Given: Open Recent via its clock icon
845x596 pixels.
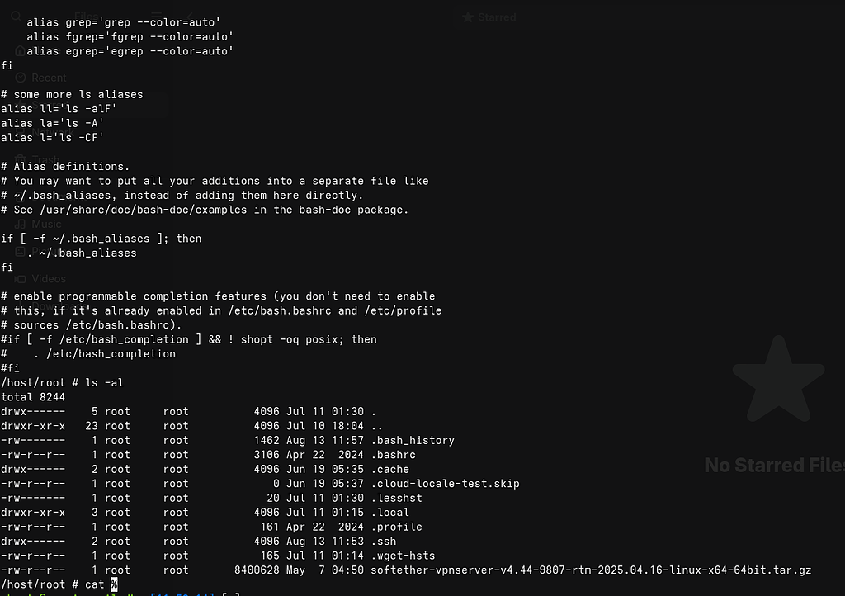Looking at the screenshot, I should 21,78.
